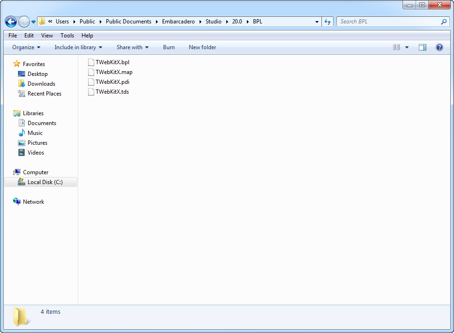Click the TWebKitX.bpl file name

pos(112,62)
